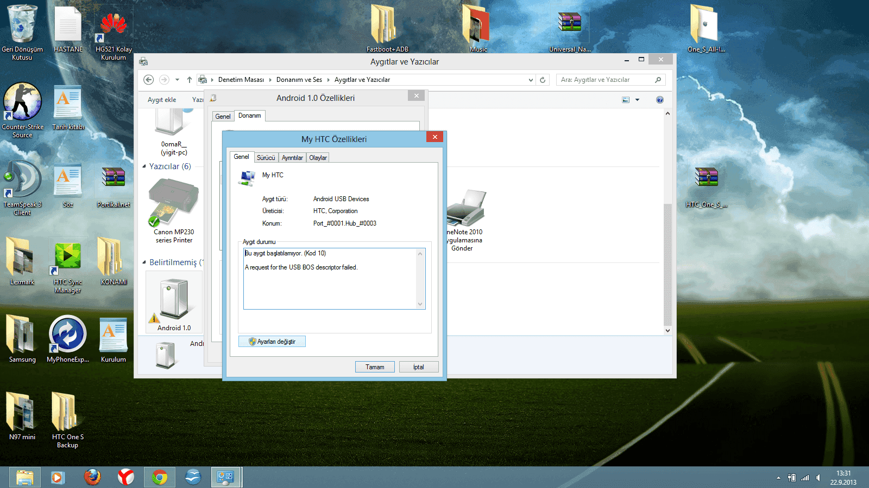869x488 pixels.
Task: Open File Explorer from taskbar
Action: pyautogui.click(x=24, y=478)
